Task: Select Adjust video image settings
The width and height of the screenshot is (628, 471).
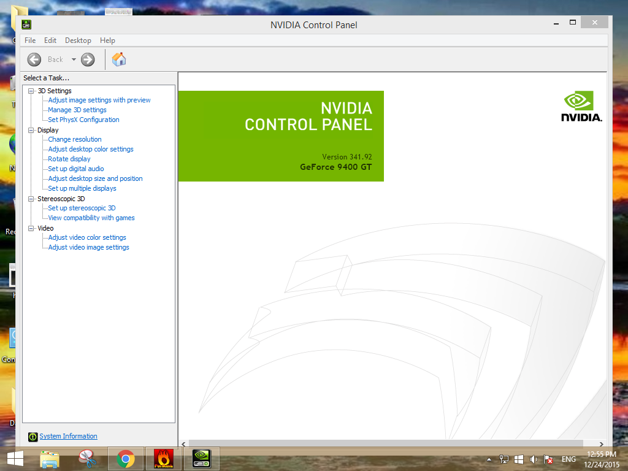Action: [x=88, y=247]
